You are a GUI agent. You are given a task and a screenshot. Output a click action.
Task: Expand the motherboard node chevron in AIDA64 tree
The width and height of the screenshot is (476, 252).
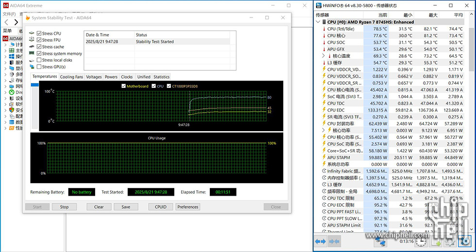[5, 50]
